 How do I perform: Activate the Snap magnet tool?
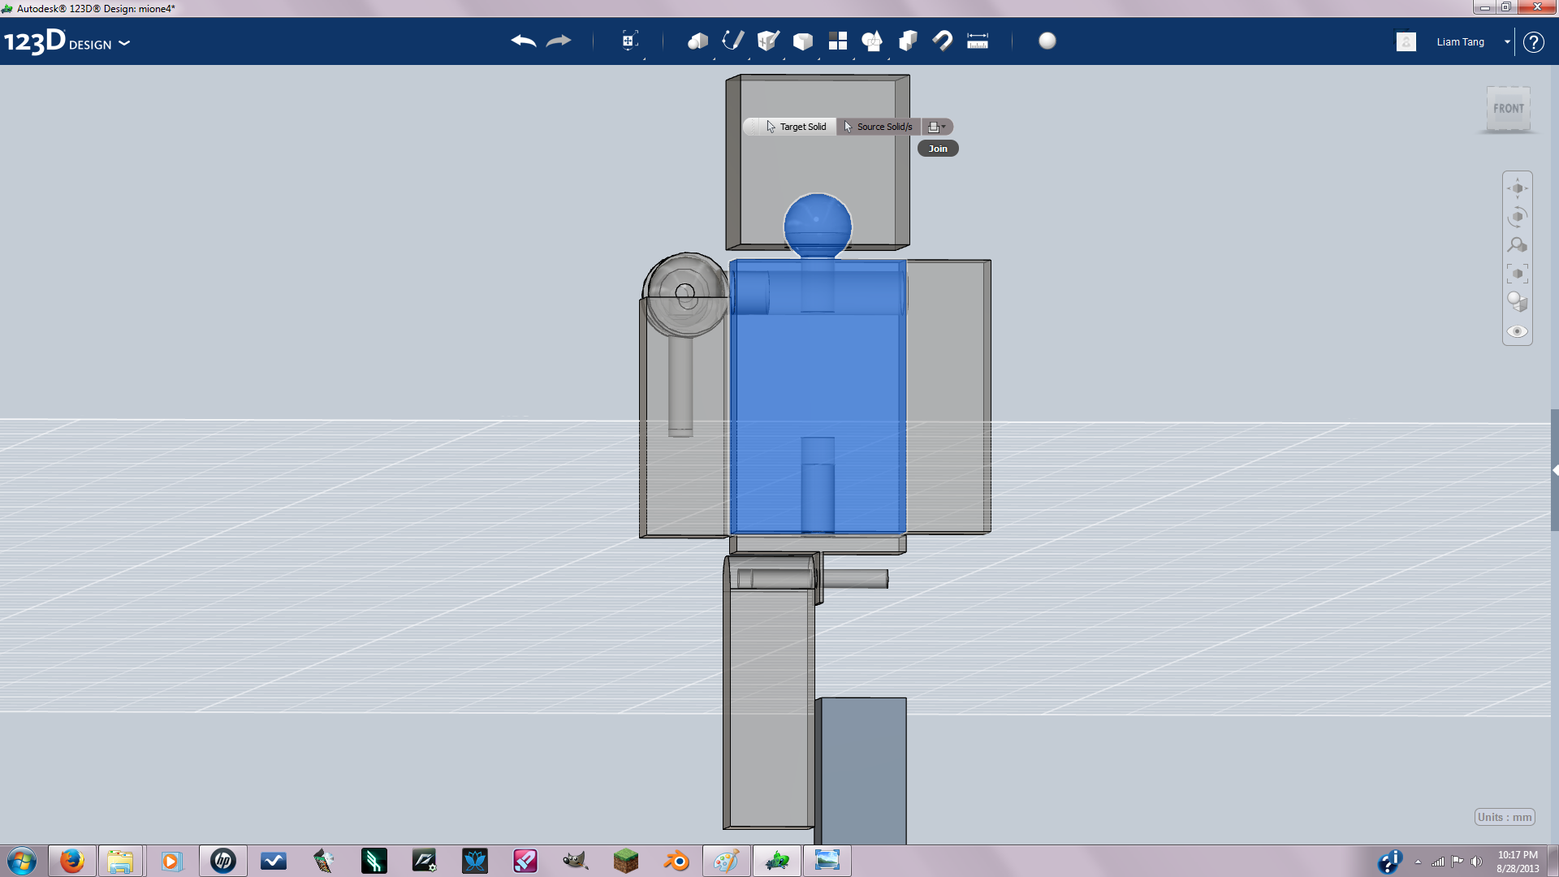click(943, 41)
